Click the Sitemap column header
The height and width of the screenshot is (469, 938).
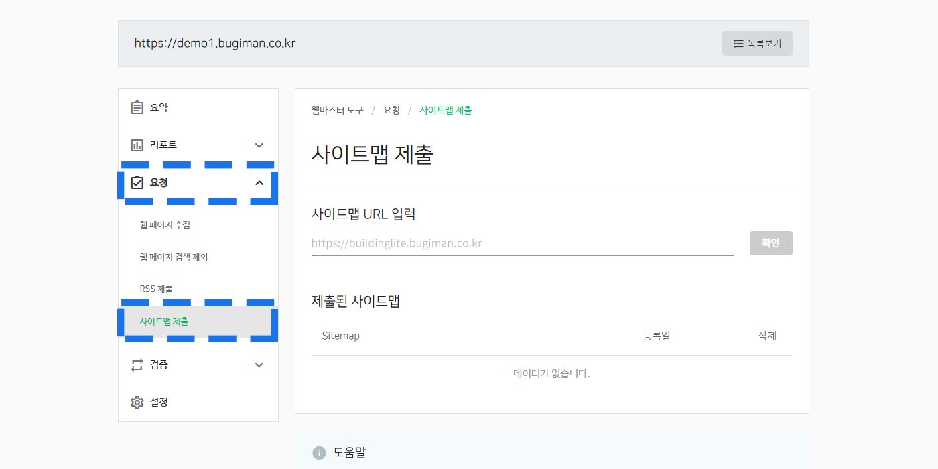click(x=341, y=336)
